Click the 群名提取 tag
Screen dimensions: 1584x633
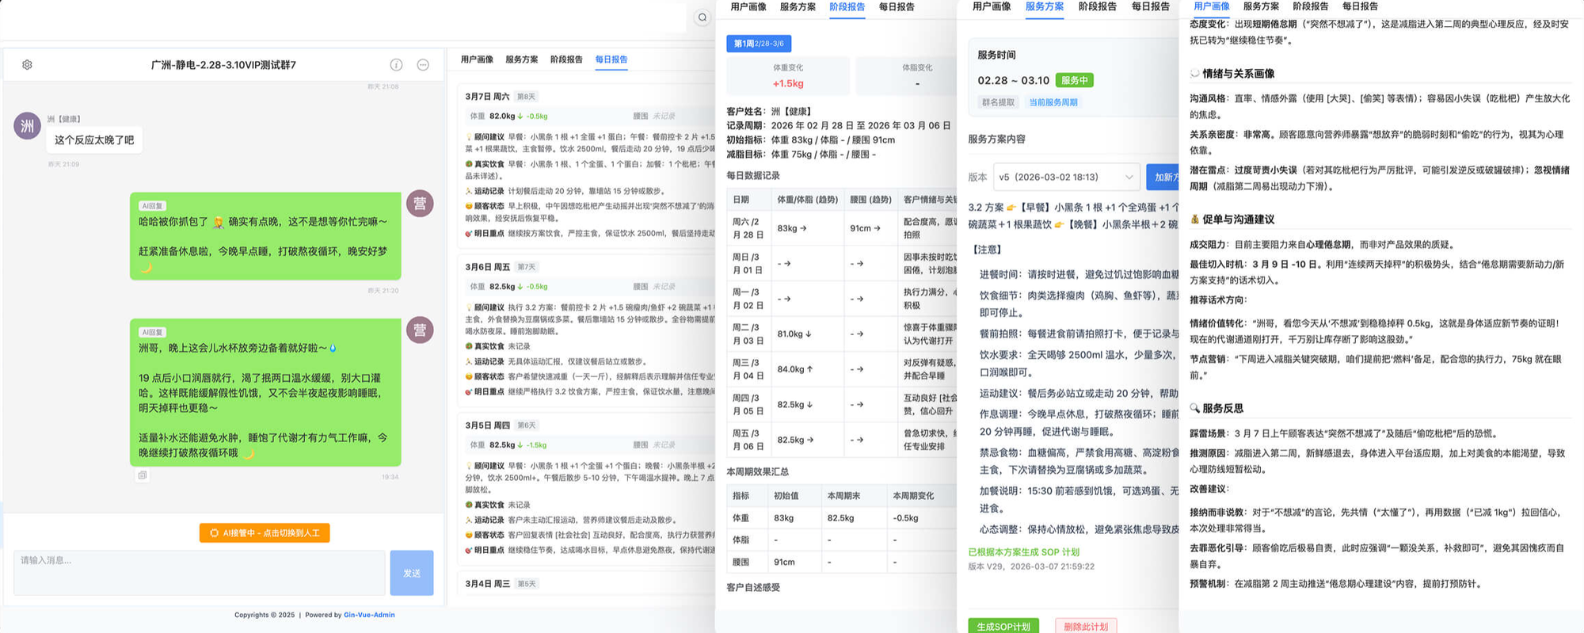click(x=999, y=102)
